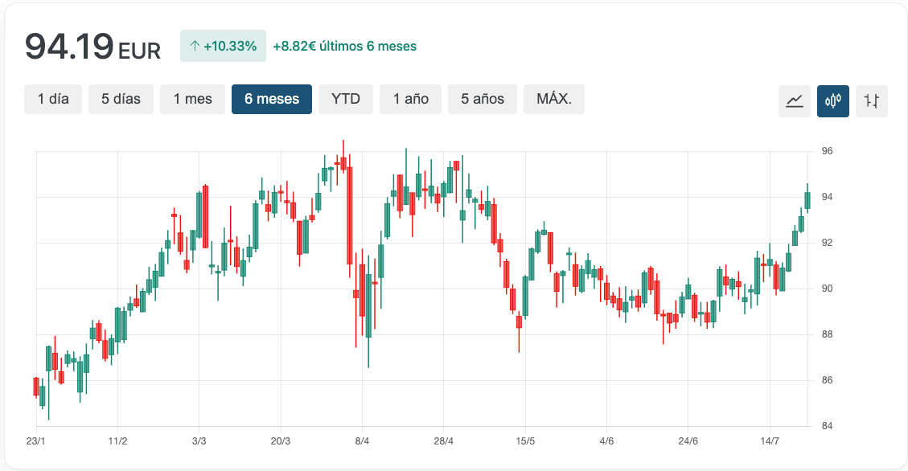The image size is (908, 471).
Task: Click the latest rightmost green candlestick
Action: pos(807,200)
